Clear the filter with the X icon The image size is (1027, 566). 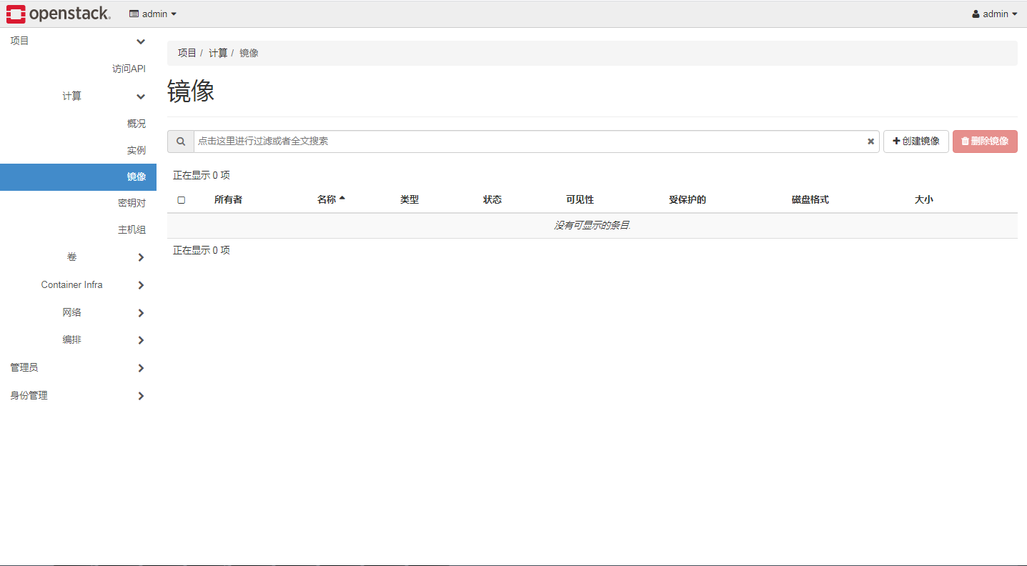pos(870,141)
